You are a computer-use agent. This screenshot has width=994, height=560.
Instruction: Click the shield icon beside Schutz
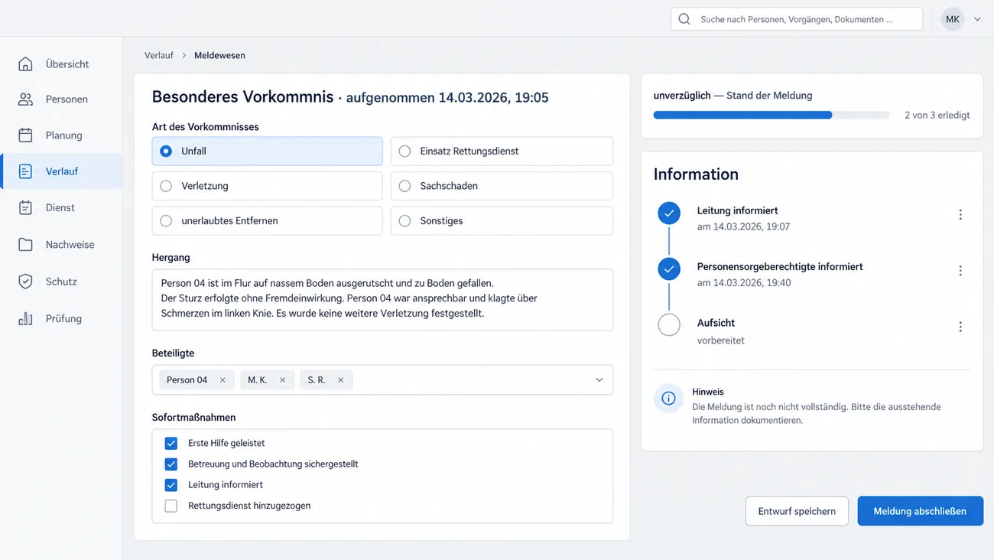coord(25,282)
